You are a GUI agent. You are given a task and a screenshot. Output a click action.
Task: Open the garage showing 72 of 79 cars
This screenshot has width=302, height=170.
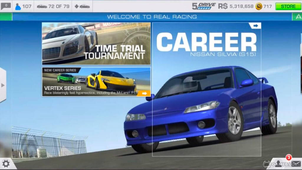tap(53, 6)
